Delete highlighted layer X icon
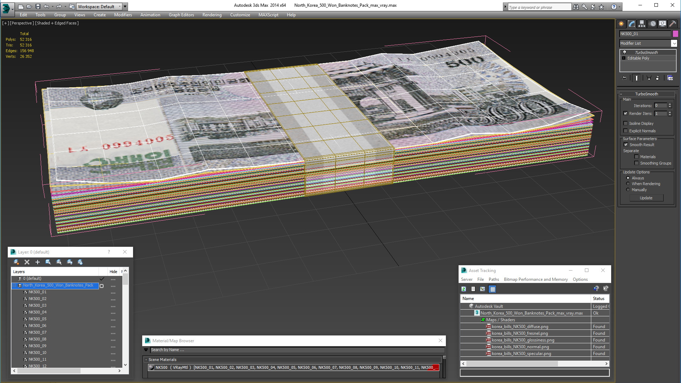This screenshot has width=681, height=383. pos(27,262)
